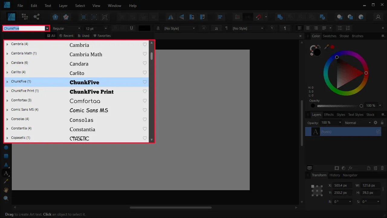
Task: Select the Zoom magnifier tool
Action: click(x=6, y=198)
